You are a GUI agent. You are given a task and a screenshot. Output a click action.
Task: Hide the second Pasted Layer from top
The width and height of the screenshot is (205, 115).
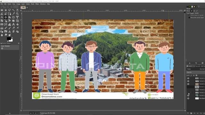[188, 81]
